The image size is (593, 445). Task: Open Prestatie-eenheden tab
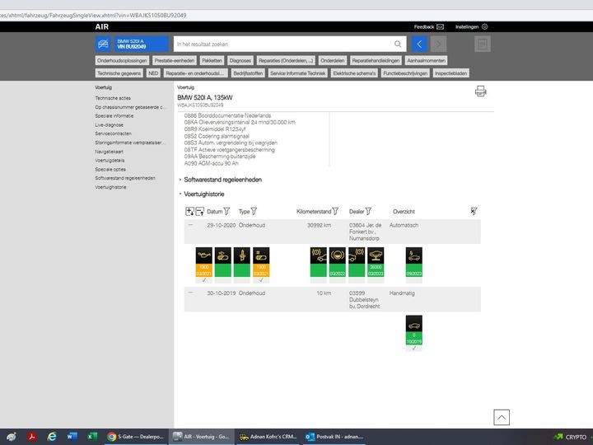(175, 60)
